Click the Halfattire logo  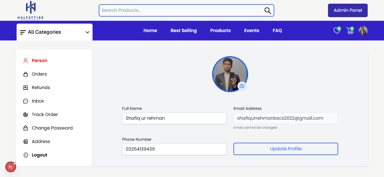click(30, 10)
